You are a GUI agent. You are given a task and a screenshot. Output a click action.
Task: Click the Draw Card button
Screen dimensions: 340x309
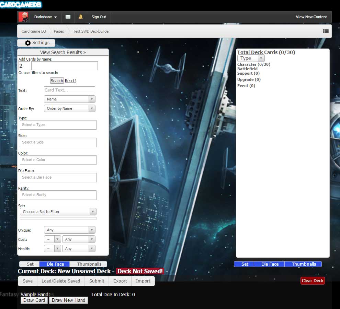click(34, 300)
